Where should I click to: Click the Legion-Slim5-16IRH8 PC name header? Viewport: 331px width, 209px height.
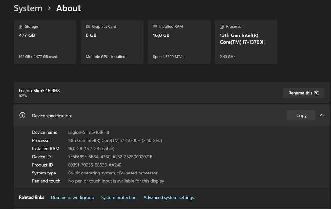[x=39, y=91]
